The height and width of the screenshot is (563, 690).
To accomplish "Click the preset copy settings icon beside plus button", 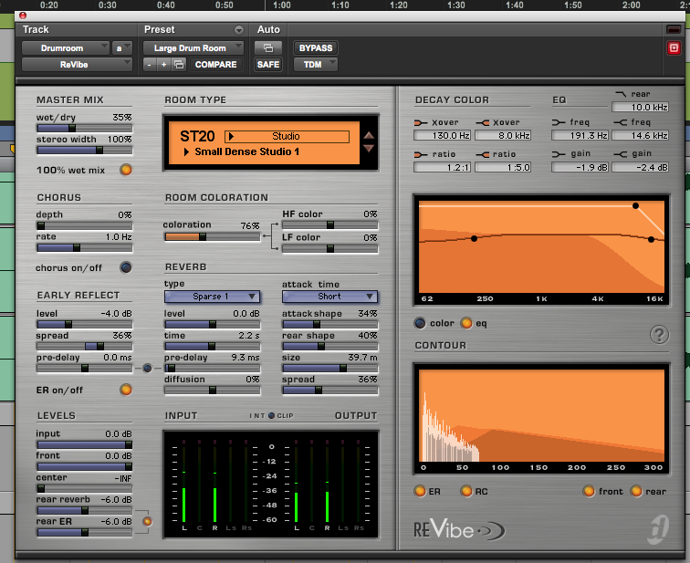I will pyautogui.click(x=179, y=65).
